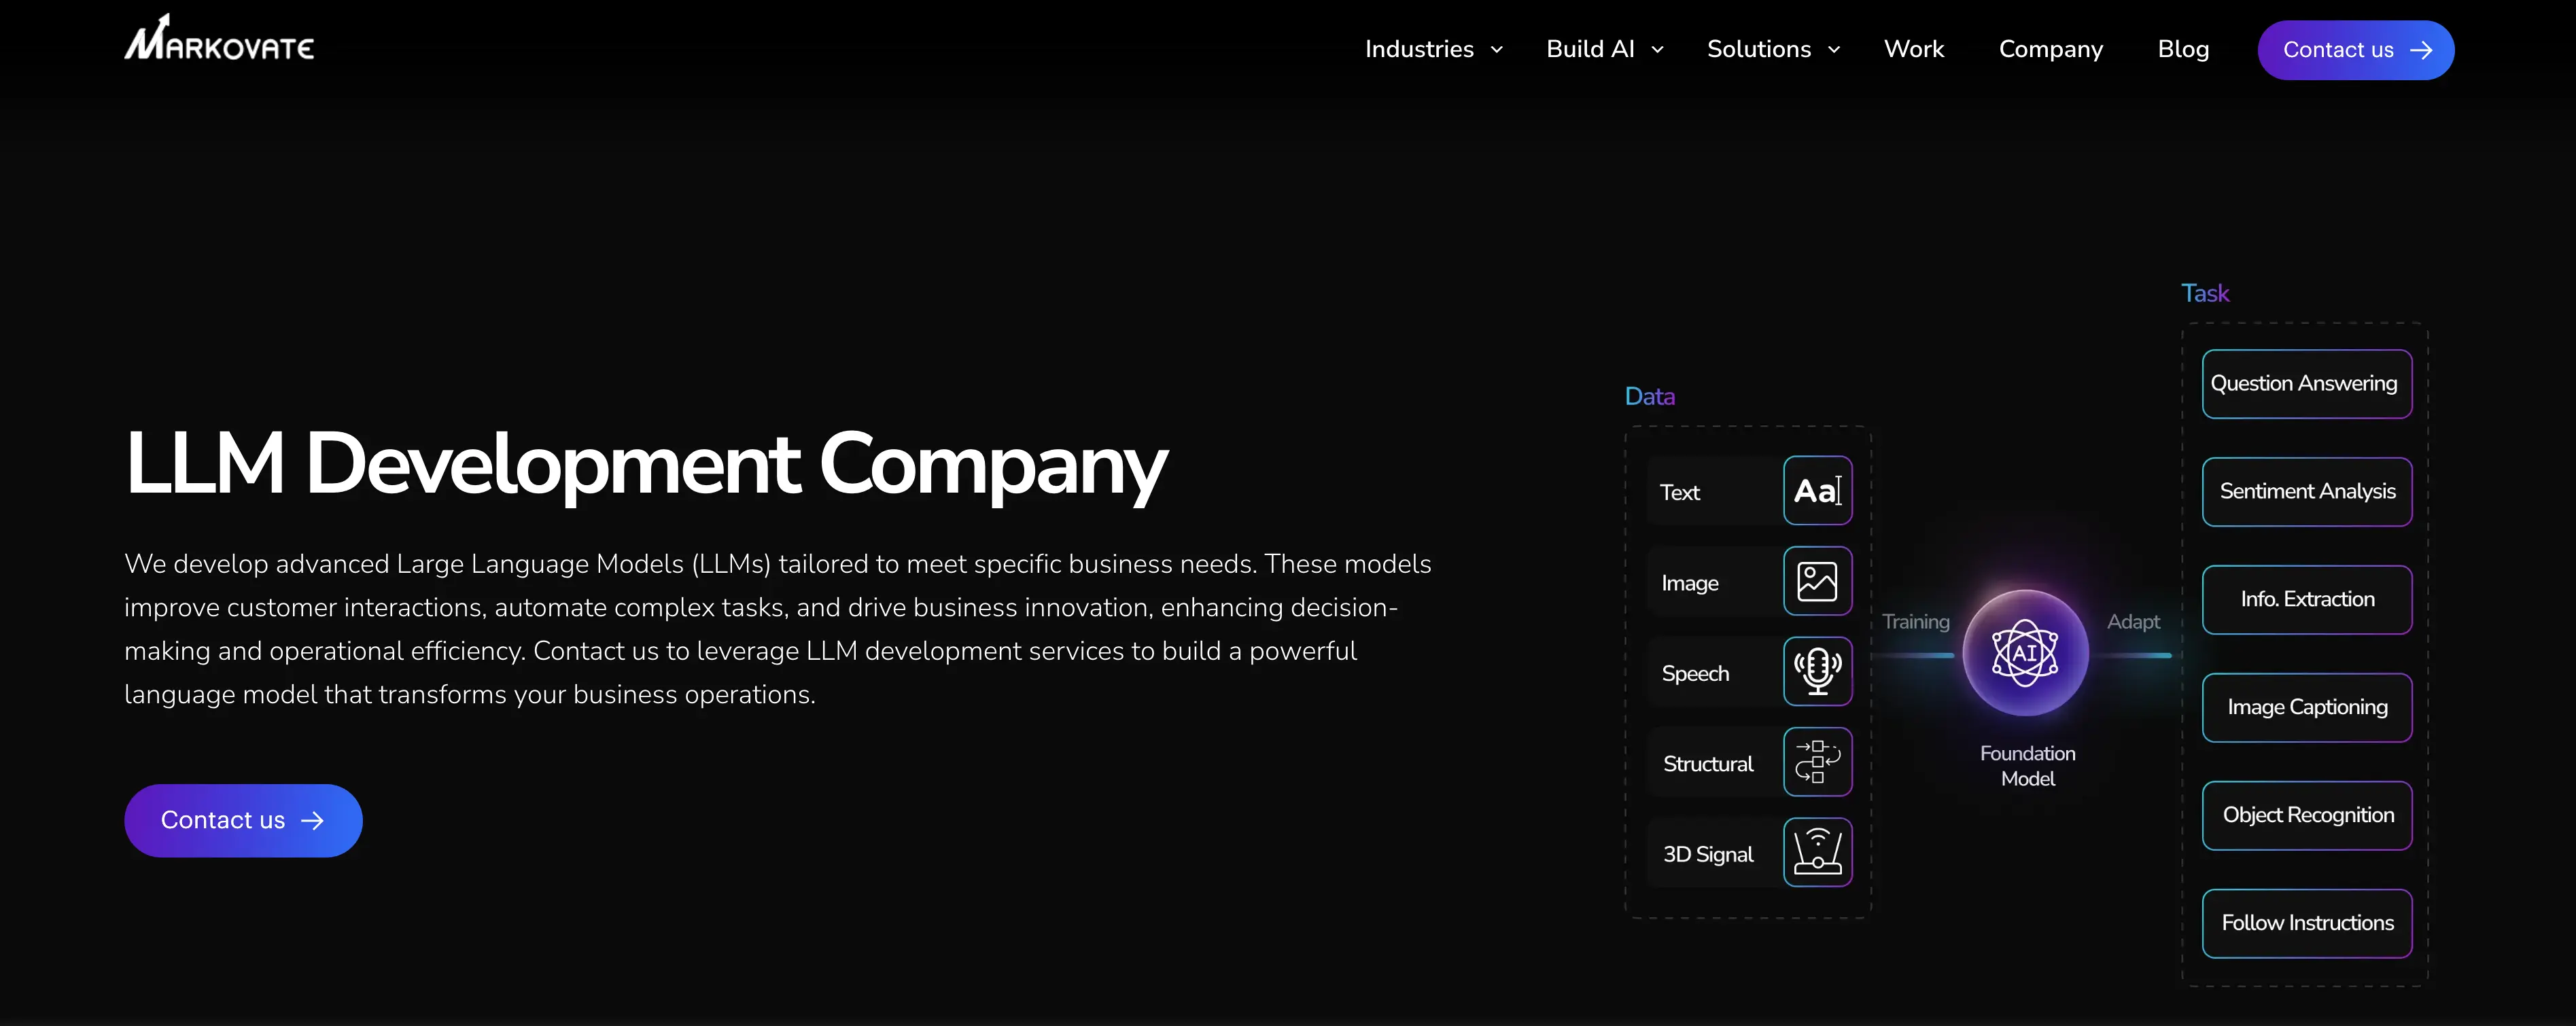Select the Question Answering task box

[x=2307, y=384]
